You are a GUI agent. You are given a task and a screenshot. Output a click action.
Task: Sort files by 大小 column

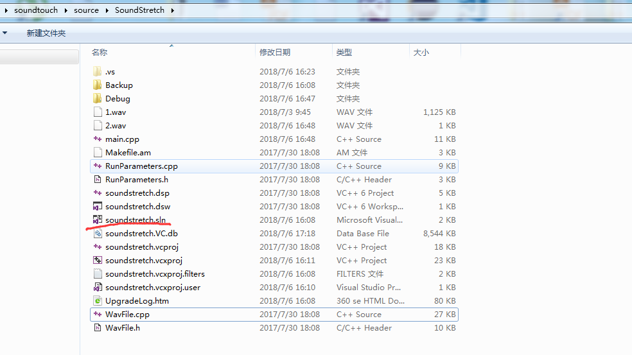pos(421,53)
